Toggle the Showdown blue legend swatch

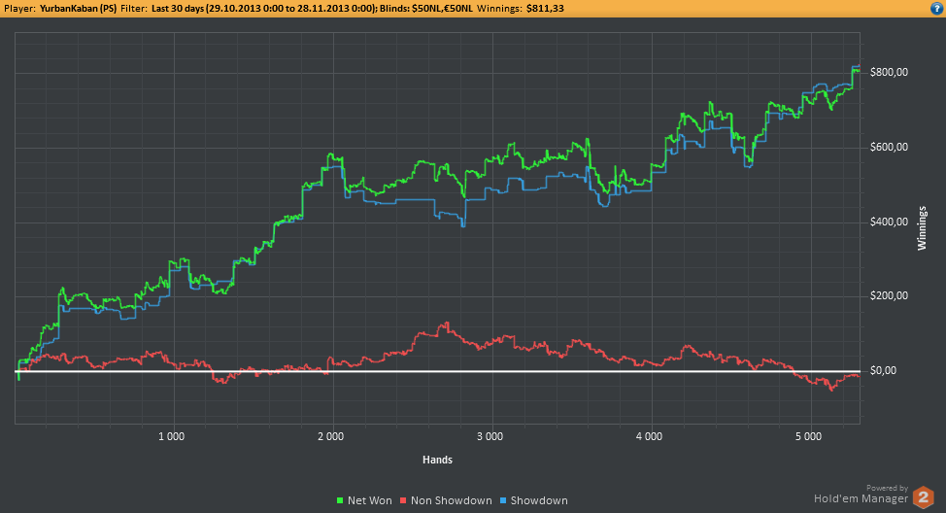click(x=503, y=501)
